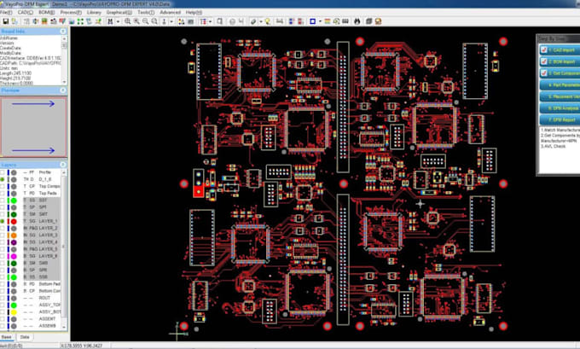The width and height of the screenshot is (580, 349).
Task: Click the eraser icon in toolbar
Action: click(253, 21)
